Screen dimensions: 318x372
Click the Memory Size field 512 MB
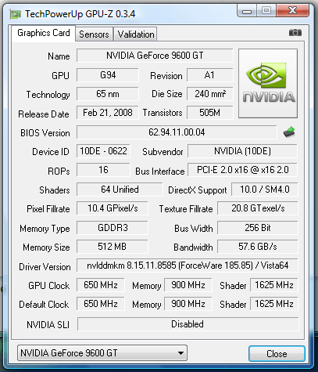[113, 247]
